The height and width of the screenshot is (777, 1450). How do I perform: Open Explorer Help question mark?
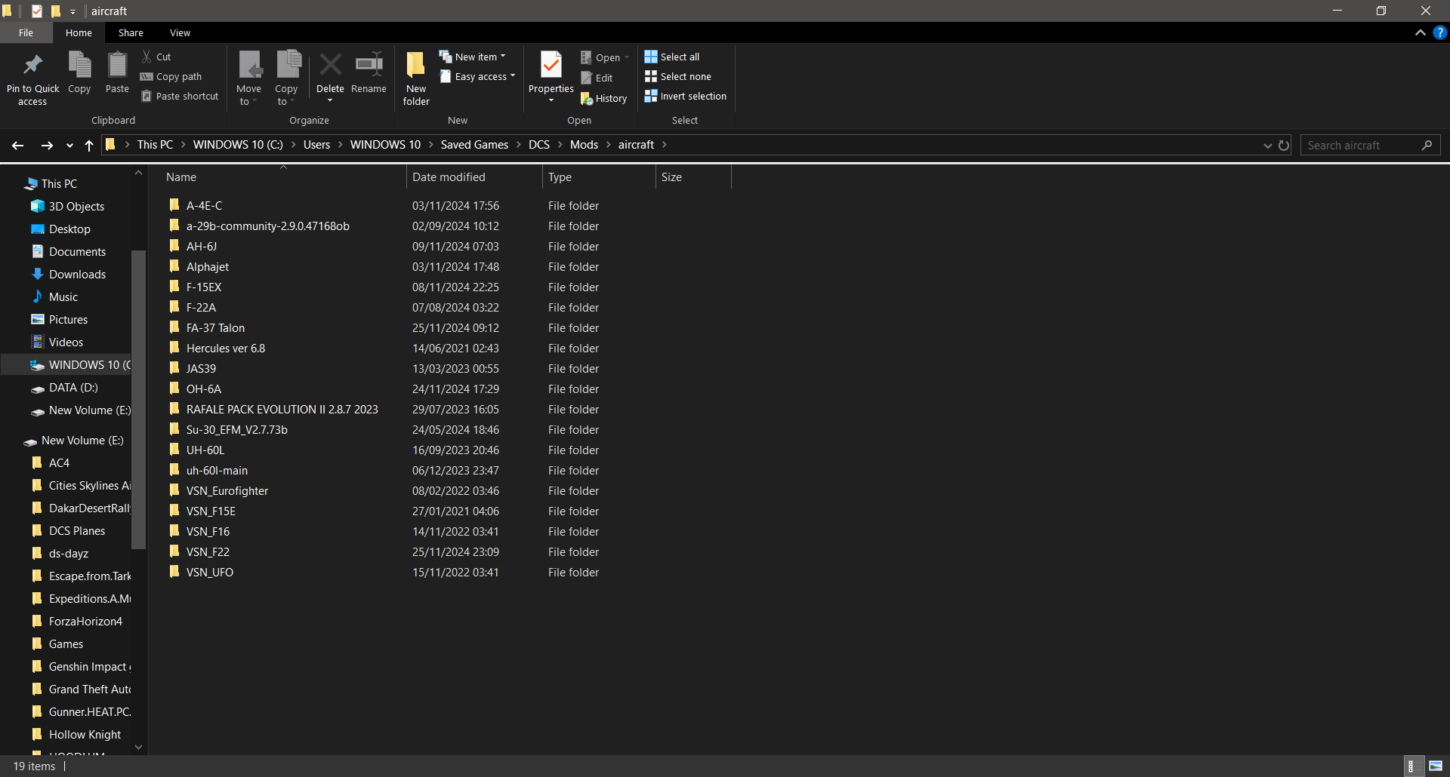coord(1440,32)
